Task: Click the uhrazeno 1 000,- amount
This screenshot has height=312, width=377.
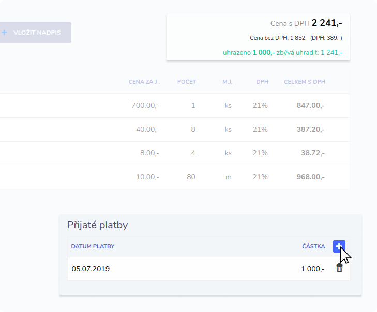Action: [x=249, y=52]
